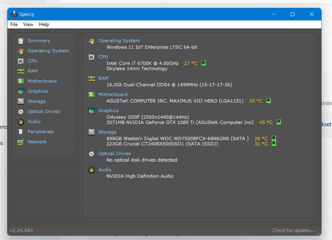The image size is (332, 240).
Task: Click the Graphics monitor icon in sidebar
Action: 20,91
